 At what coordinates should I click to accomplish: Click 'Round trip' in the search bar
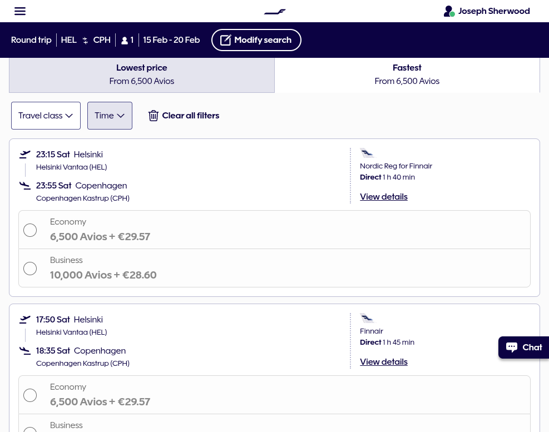click(31, 40)
